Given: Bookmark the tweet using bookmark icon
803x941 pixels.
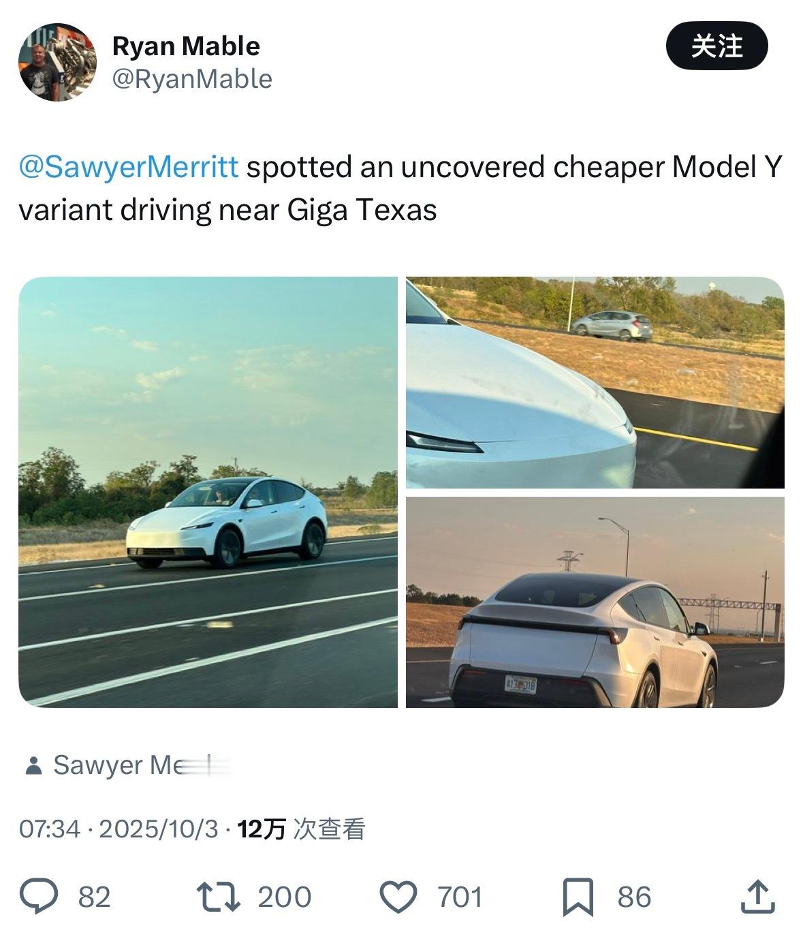Looking at the screenshot, I should pos(578,897).
